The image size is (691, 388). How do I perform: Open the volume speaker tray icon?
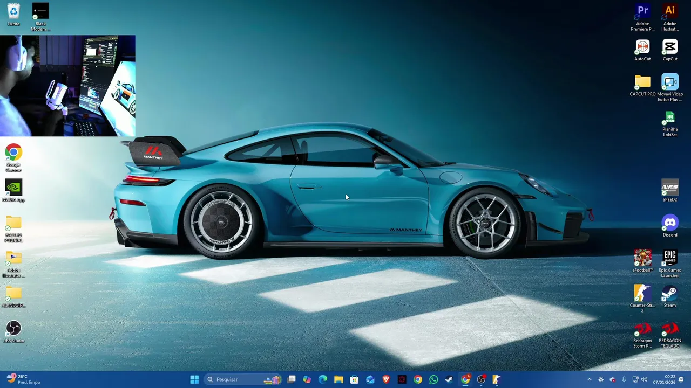coord(644,379)
